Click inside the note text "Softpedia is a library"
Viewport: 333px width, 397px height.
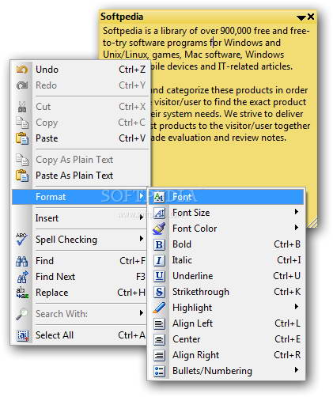point(145,31)
